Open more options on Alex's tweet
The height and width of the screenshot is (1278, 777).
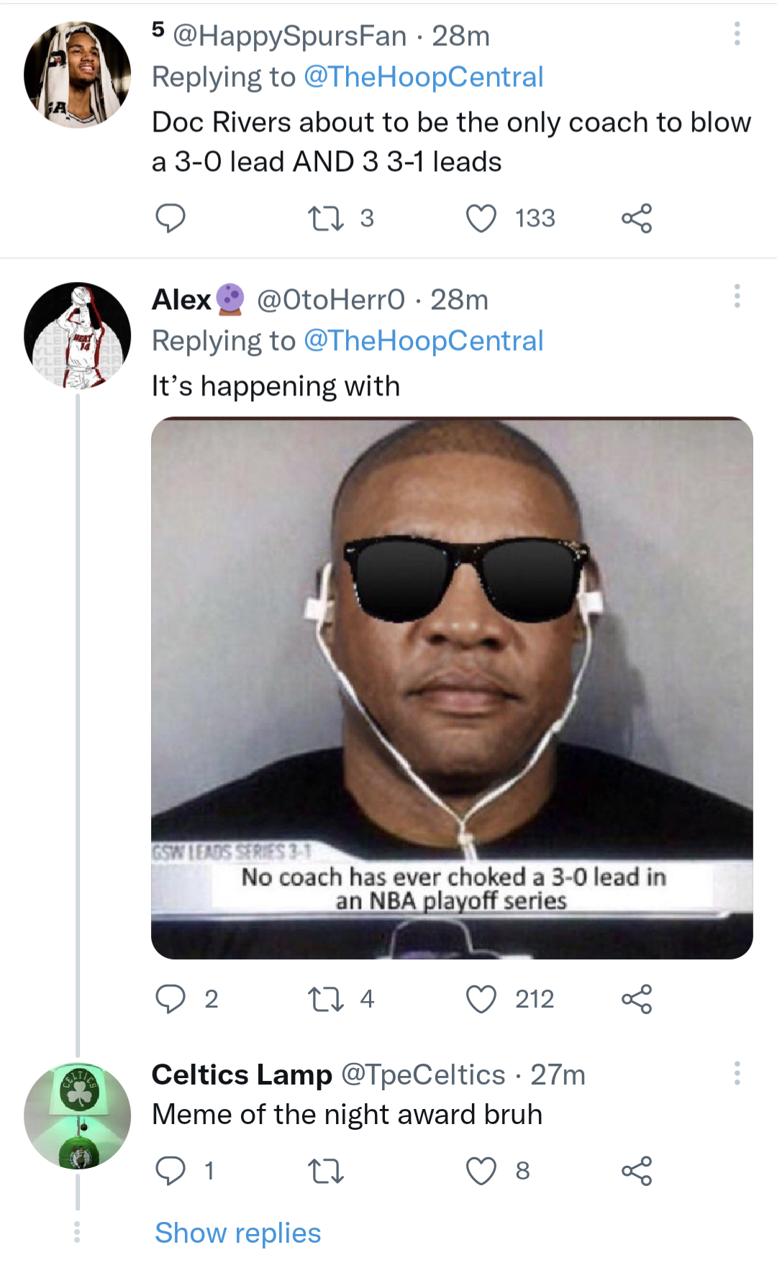736,296
